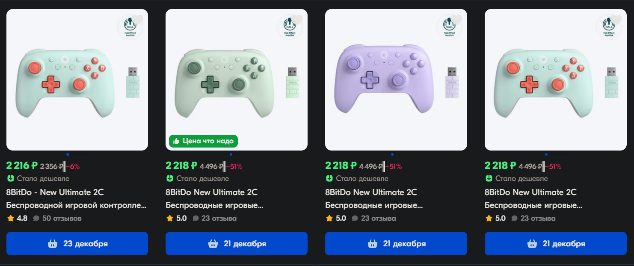Click image pagination dot under green controller

click(231, 154)
